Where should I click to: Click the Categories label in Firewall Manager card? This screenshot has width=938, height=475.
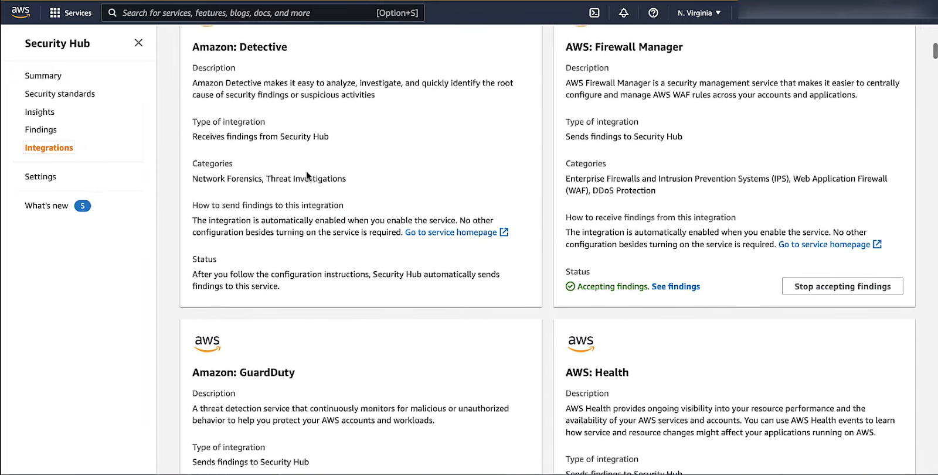click(586, 163)
